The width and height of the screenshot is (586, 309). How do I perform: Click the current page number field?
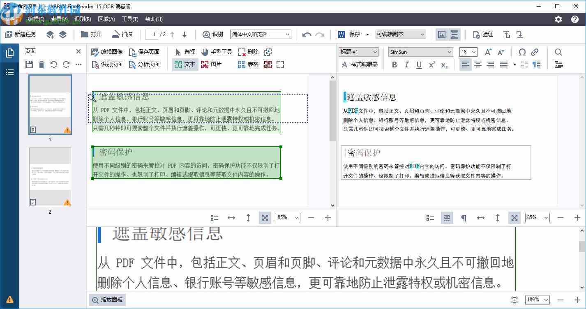point(152,35)
